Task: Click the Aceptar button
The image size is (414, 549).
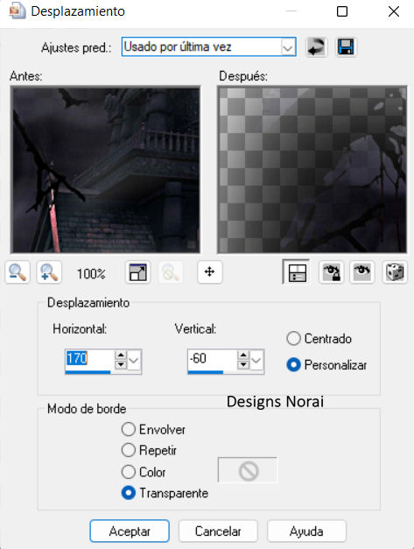Action: (x=130, y=531)
